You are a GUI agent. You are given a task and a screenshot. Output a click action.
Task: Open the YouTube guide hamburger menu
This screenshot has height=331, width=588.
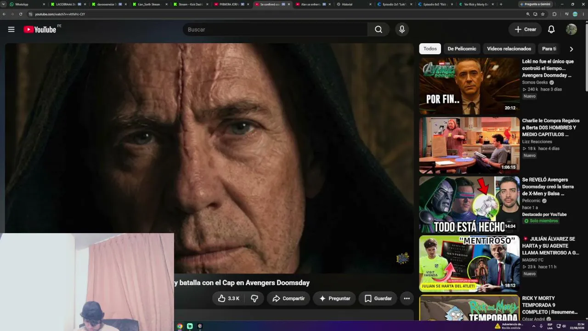tap(11, 29)
